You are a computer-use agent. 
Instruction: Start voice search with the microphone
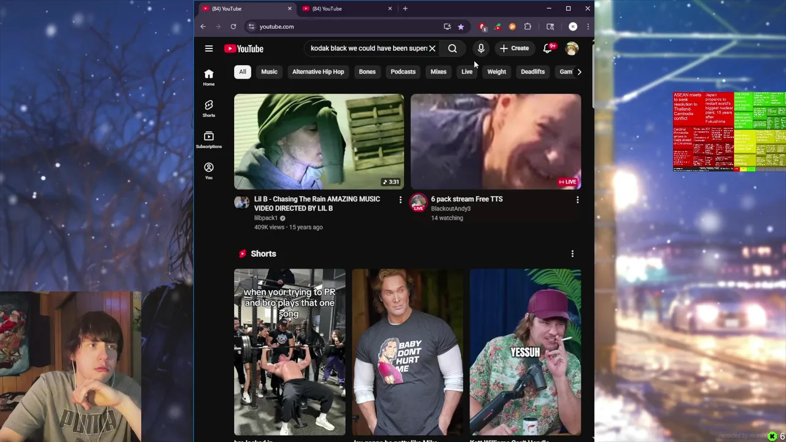coord(481,48)
